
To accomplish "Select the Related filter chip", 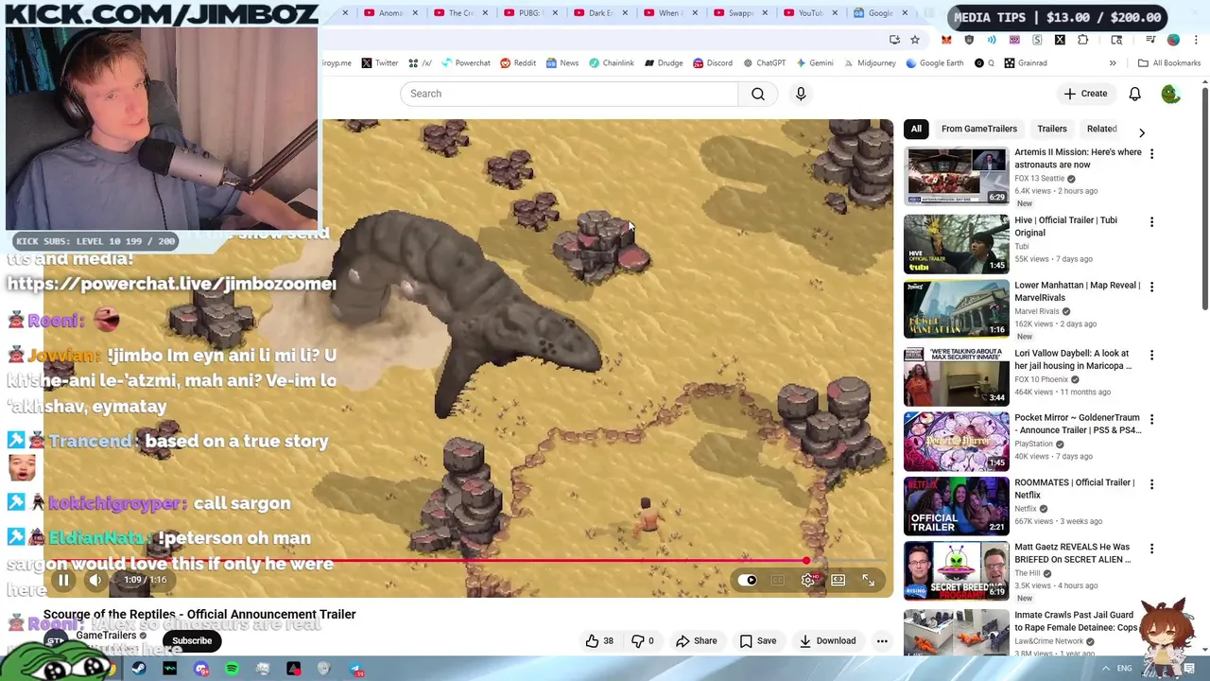I will (x=1101, y=129).
